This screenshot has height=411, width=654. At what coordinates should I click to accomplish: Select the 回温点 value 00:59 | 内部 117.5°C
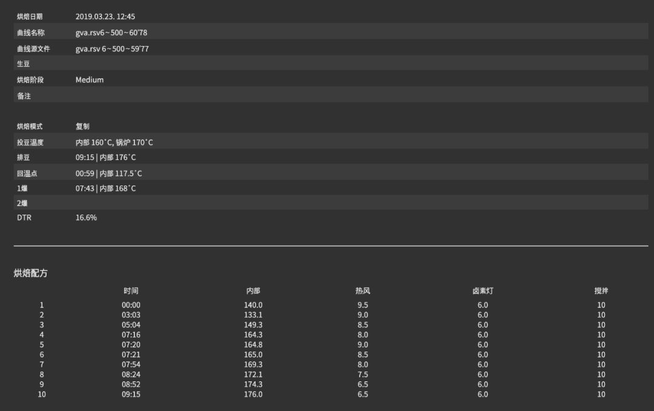click(x=109, y=173)
